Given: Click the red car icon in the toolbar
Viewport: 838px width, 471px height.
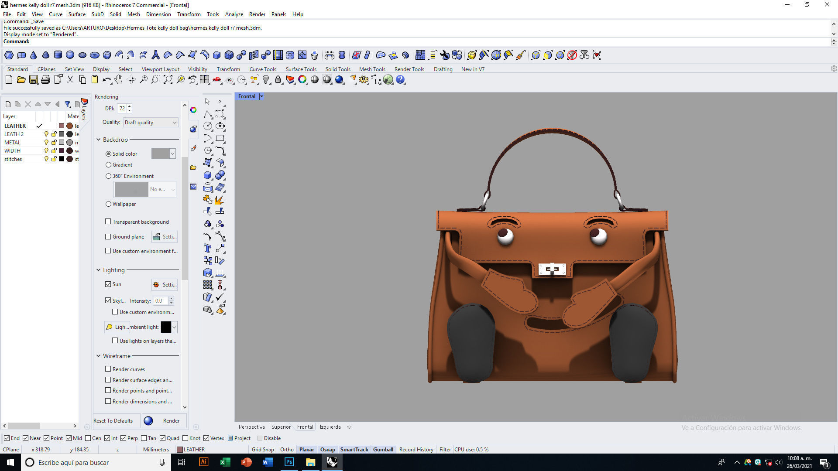Looking at the screenshot, I should pos(217,80).
